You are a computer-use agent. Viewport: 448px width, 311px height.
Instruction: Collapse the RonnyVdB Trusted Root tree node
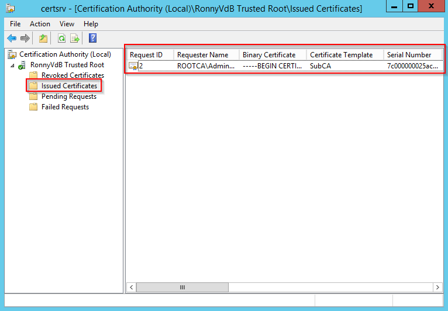[x=13, y=65]
